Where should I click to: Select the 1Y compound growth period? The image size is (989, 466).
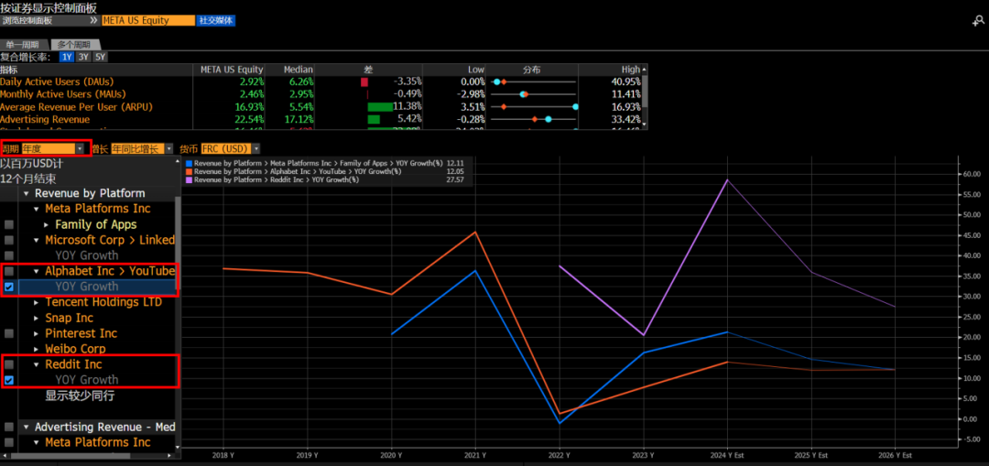pyautogui.click(x=67, y=57)
